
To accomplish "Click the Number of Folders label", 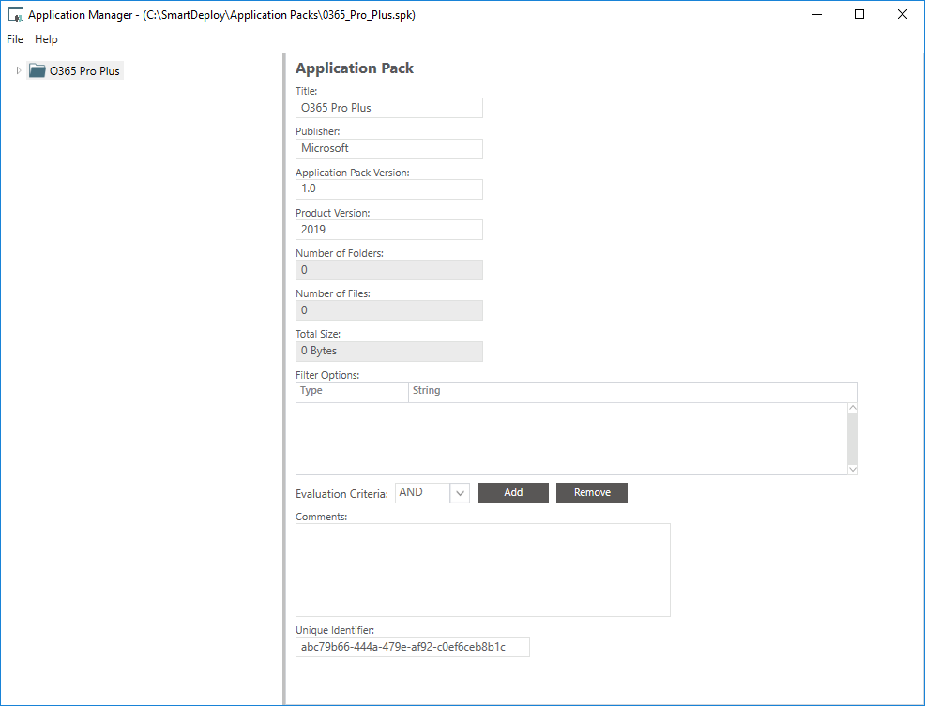I will (340, 254).
